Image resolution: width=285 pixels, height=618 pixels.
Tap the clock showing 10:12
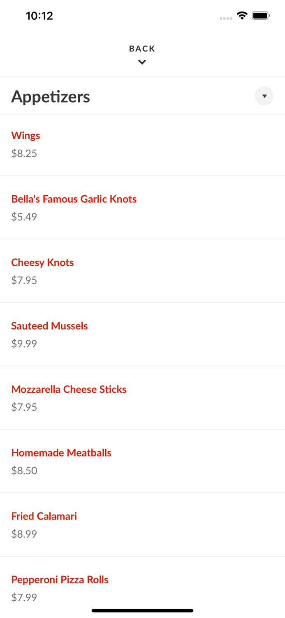pos(39,16)
